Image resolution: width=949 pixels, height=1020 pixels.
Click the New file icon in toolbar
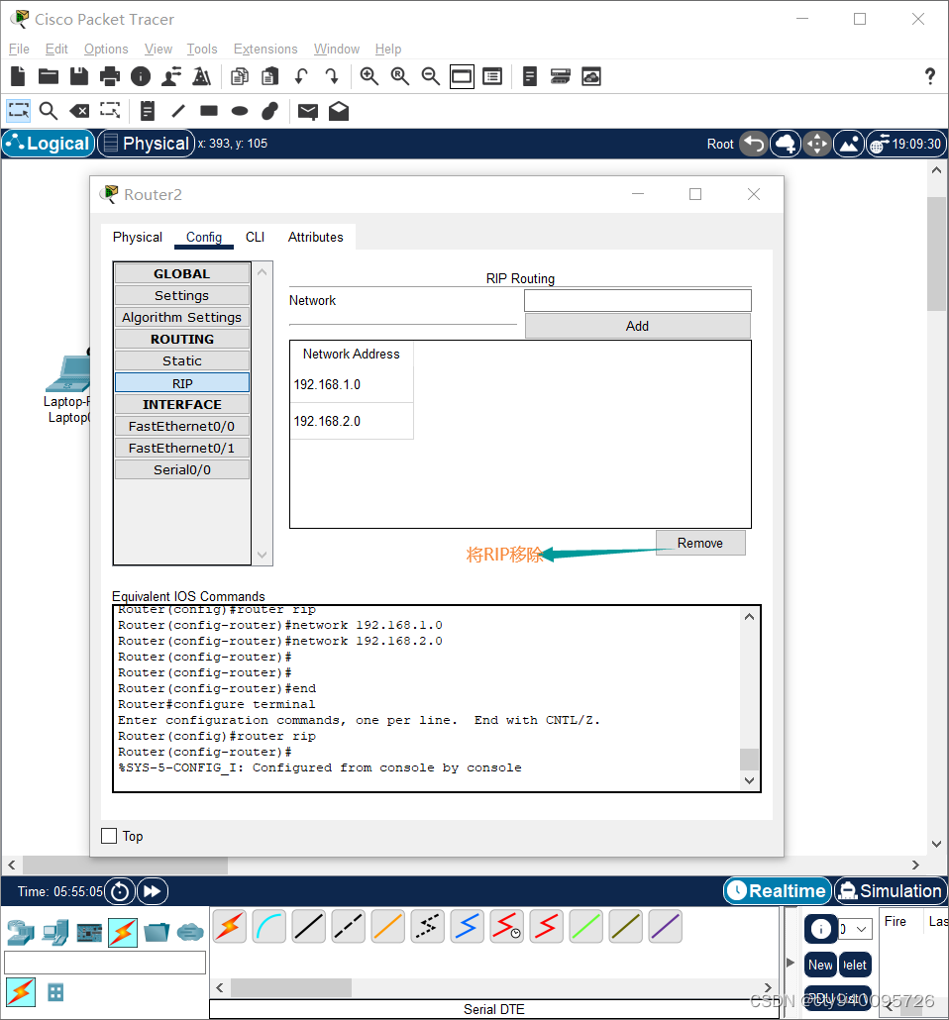point(18,77)
